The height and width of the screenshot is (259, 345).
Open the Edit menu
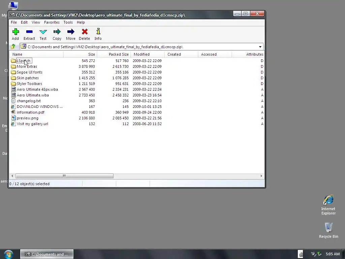(x=24, y=22)
